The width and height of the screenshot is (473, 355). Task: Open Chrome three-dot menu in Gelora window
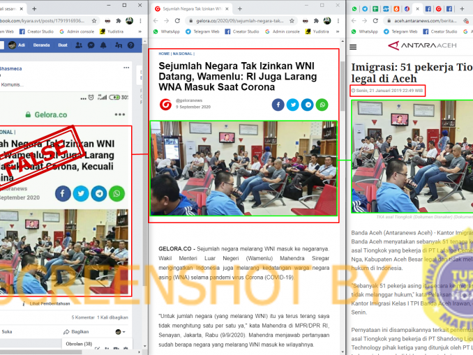pos(338,21)
